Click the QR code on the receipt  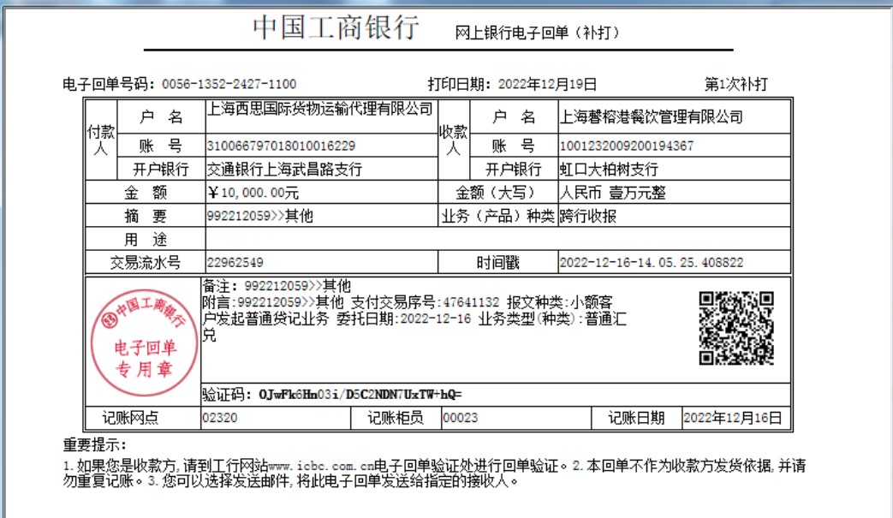click(736, 329)
